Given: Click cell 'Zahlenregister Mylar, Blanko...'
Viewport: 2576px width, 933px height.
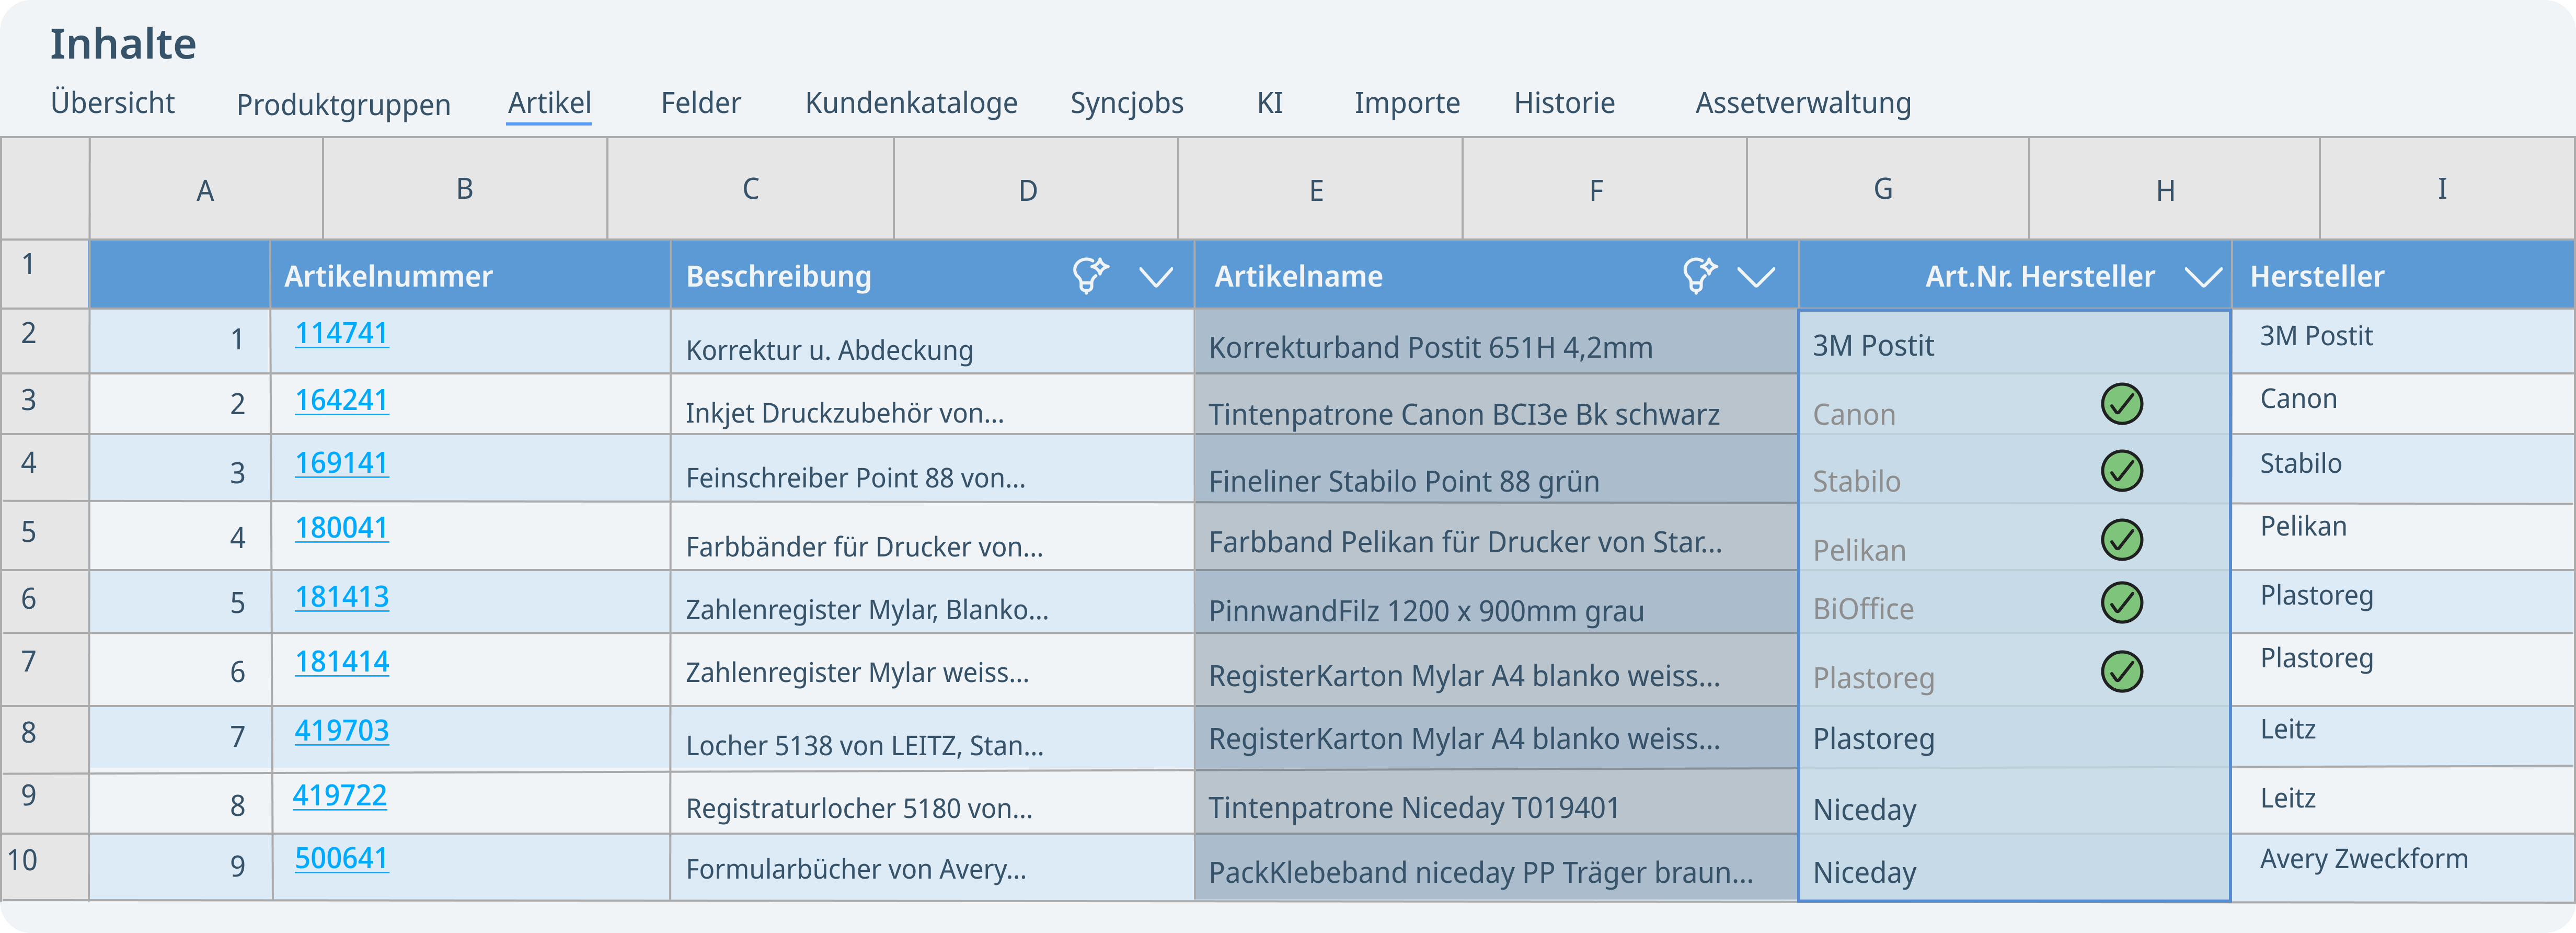Looking at the screenshot, I should [931, 602].
